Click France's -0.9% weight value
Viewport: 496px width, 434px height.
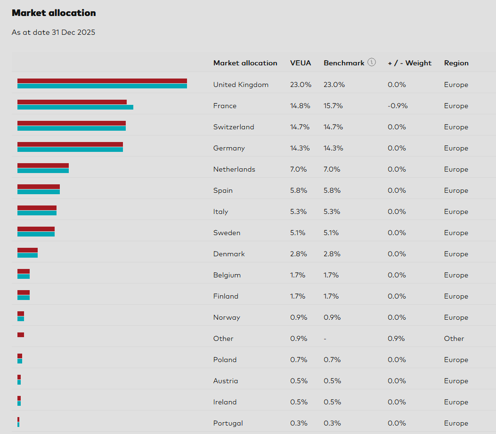coord(398,106)
